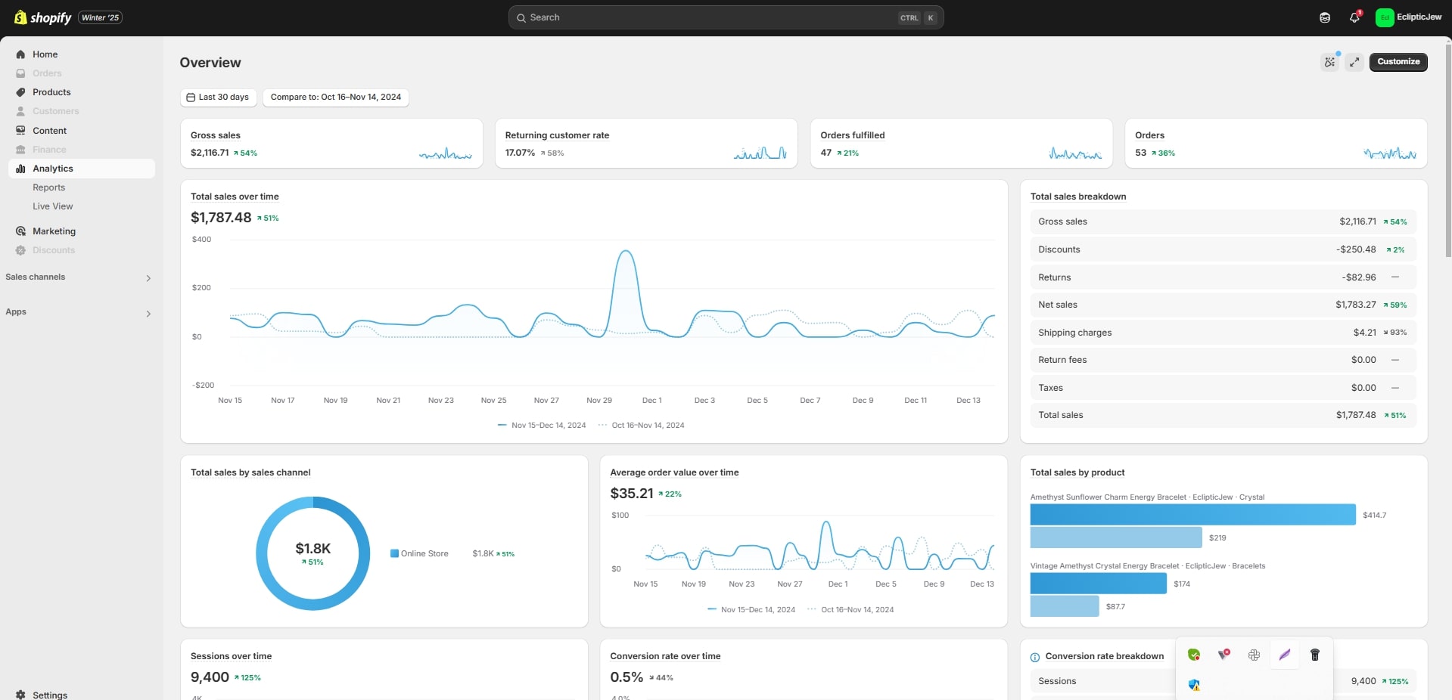Open Live View in the sidebar
The width and height of the screenshot is (1452, 700).
point(52,206)
